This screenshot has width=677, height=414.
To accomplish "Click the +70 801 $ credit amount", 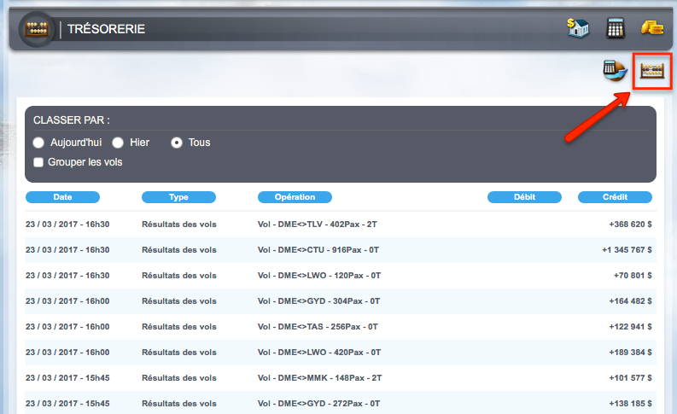I will coord(633,276).
